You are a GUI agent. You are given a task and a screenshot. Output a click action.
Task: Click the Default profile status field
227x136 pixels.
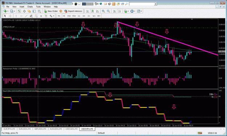pos(101,133)
